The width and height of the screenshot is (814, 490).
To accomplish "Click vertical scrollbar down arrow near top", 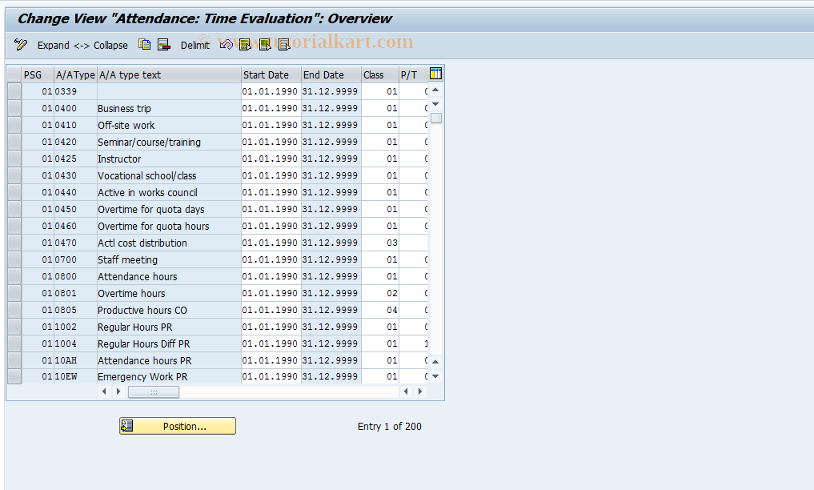I will (436, 104).
